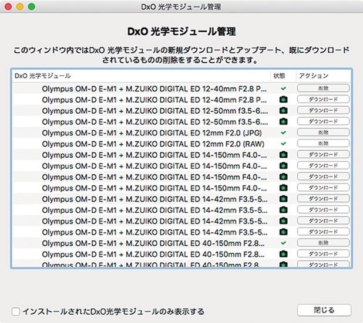Click the green checkmark on the installed 12-40mm F2.8 row
Image resolution: width=363 pixels, height=323 pixels.
pos(283,89)
